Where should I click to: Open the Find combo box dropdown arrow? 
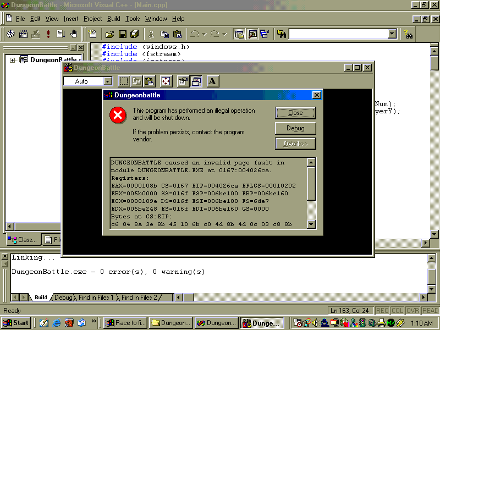(392, 34)
